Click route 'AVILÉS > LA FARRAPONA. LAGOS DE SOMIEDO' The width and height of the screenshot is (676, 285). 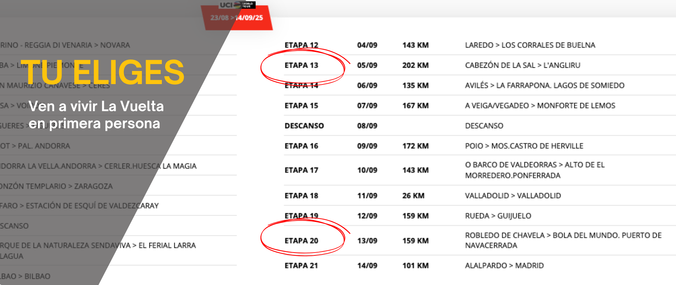[x=545, y=85]
